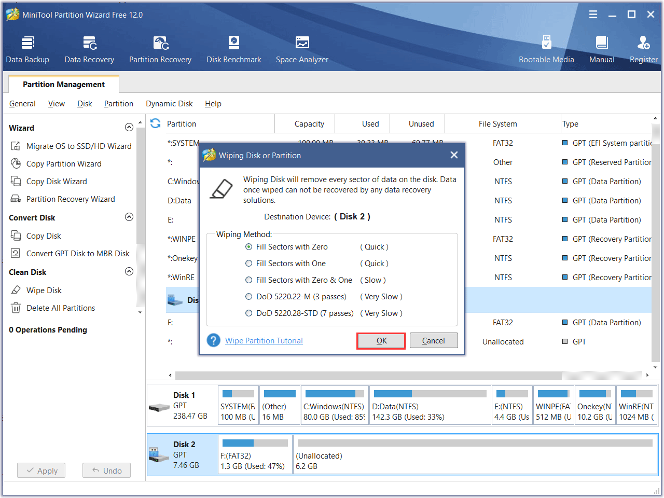Collapse the Convert Disk section
Image resolution: width=664 pixels, height=498 pixels.
(x=129, y=217)
